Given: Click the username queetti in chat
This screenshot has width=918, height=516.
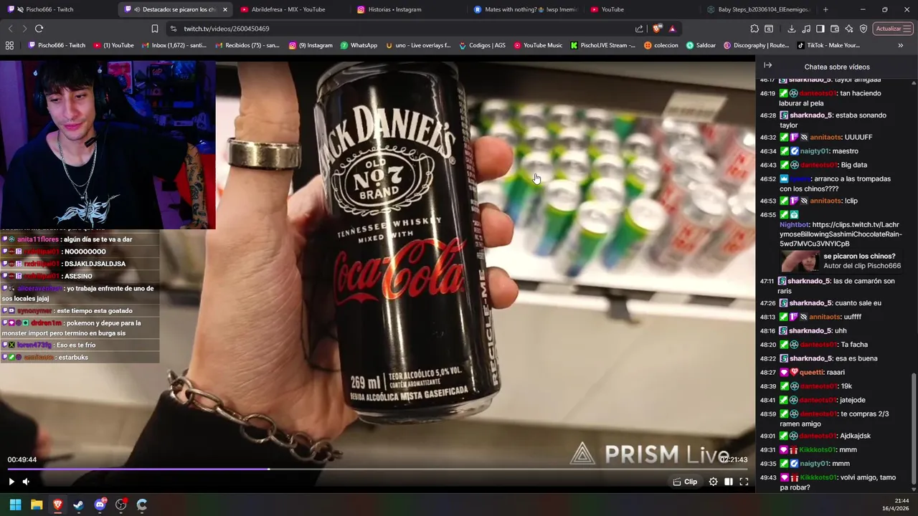Looking at the screenshot, I should point(812,372).
